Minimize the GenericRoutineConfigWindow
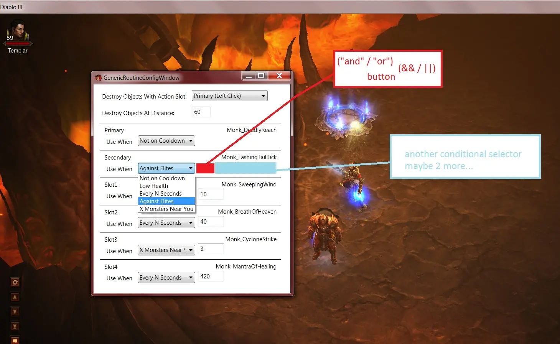560x344 pixels. pos(249,76)
